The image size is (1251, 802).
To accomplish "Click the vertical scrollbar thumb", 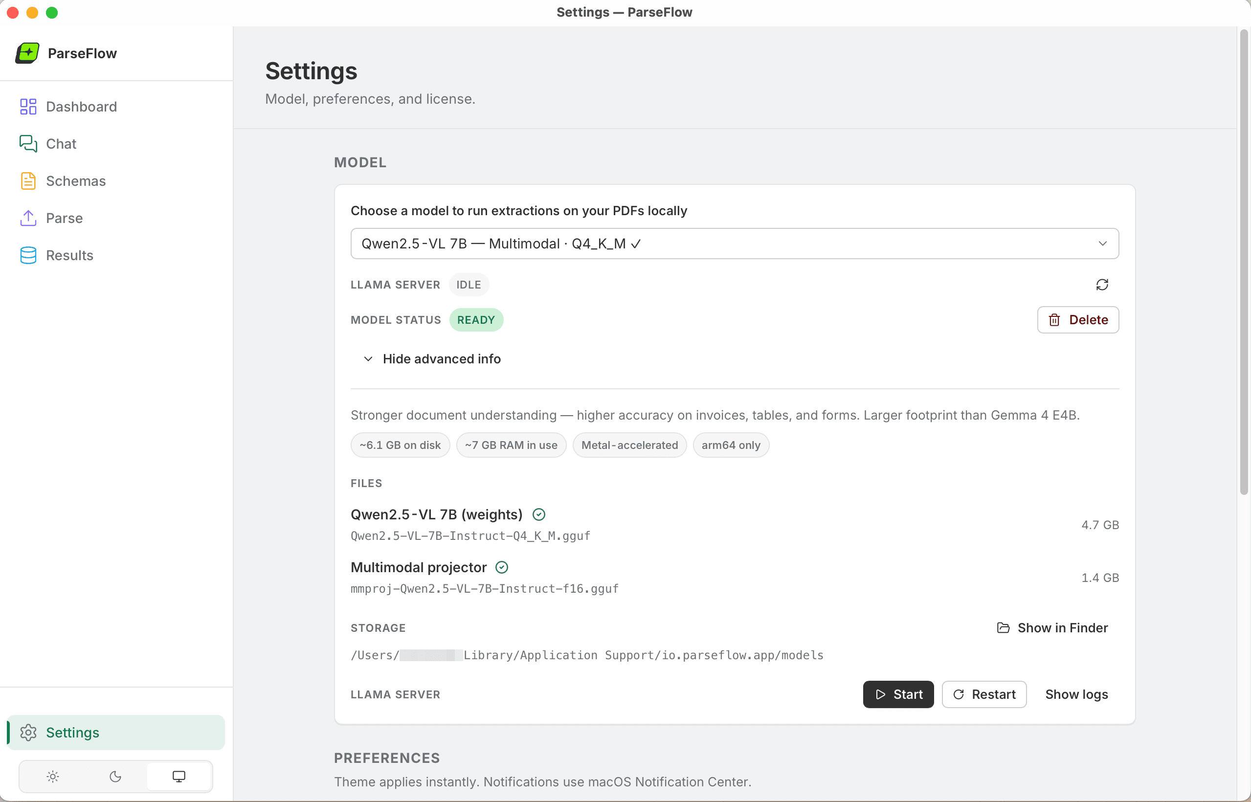I will 1244,263.
